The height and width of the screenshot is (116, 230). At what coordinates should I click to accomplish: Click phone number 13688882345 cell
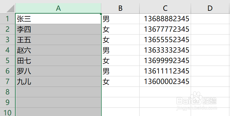tap(165, 19)
